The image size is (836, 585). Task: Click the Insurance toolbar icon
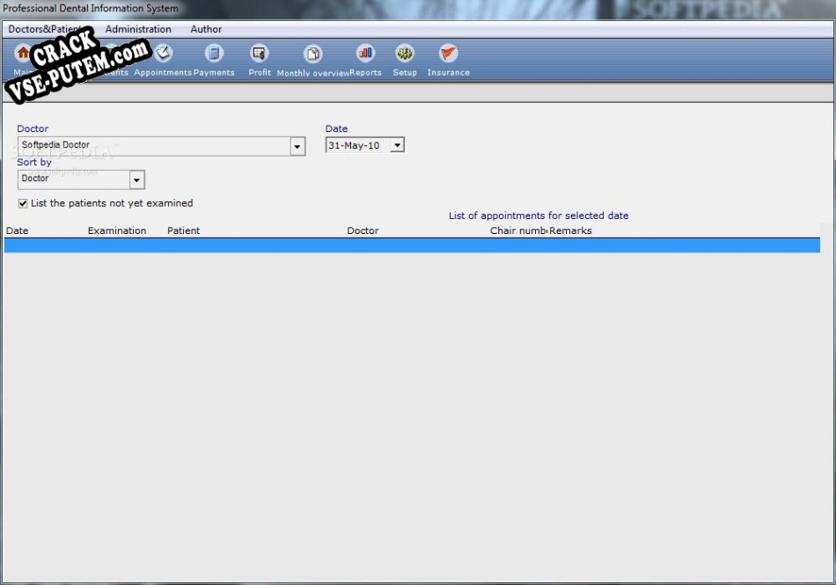click(x=448, y=54)
